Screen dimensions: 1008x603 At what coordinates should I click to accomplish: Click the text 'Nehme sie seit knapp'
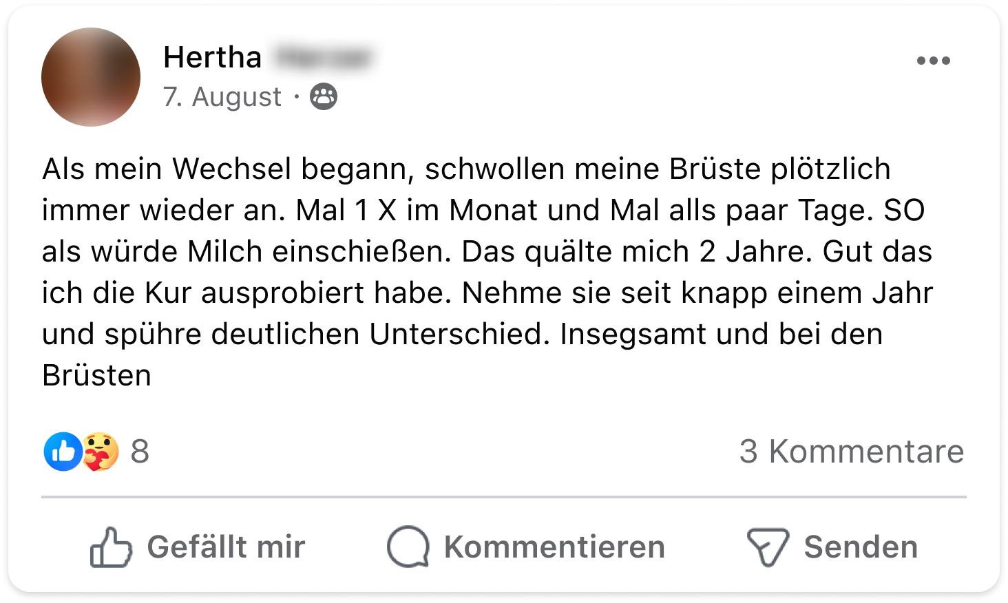click(x=613, y=293)
